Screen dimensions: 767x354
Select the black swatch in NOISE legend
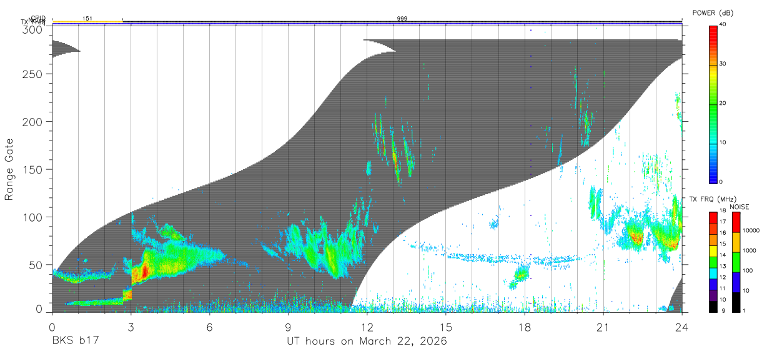coord(736,302)
